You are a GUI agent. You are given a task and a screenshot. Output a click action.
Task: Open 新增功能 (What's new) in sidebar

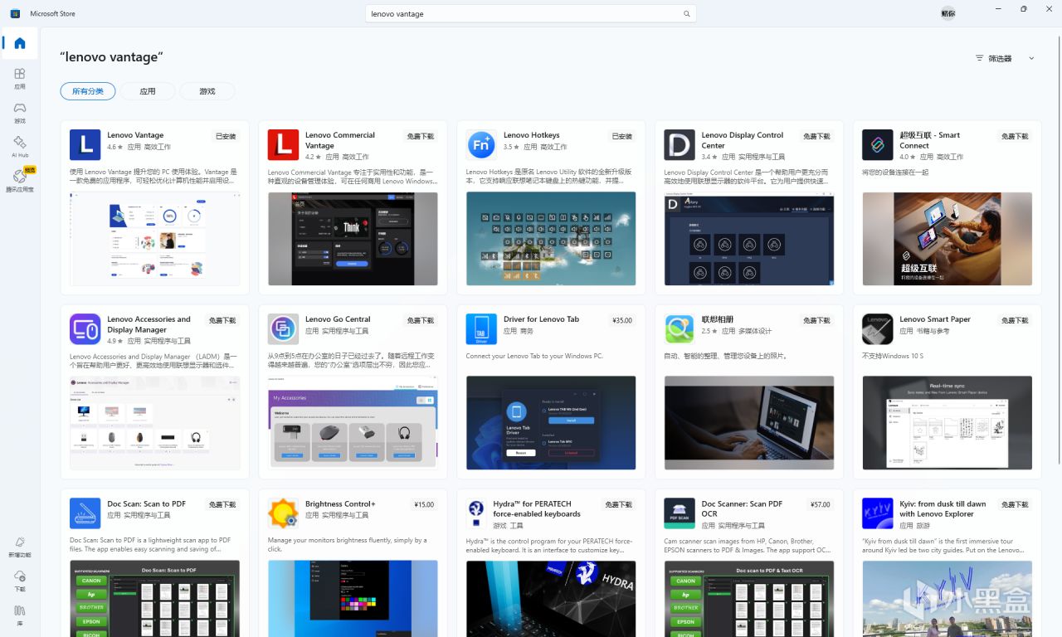pyautogui.click(x=20, y=547)
